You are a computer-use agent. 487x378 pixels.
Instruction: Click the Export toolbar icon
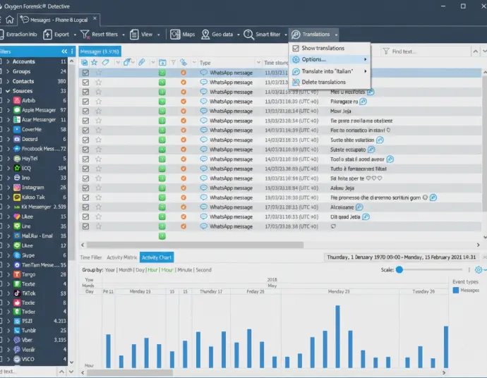[x=58, y=35]
